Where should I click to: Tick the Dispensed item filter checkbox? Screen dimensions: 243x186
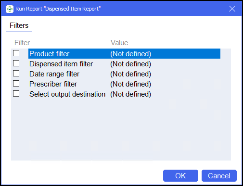click(16, 63)
